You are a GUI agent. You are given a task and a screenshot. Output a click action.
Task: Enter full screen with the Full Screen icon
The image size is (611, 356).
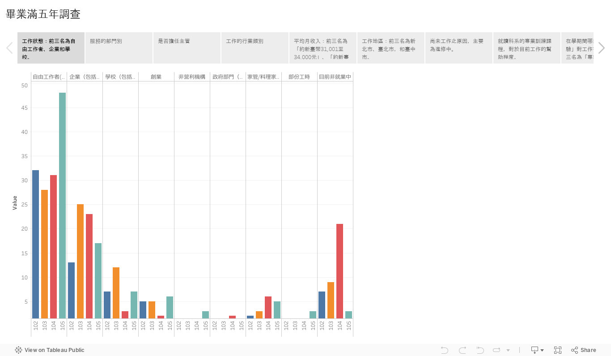(x=558, y=350)
